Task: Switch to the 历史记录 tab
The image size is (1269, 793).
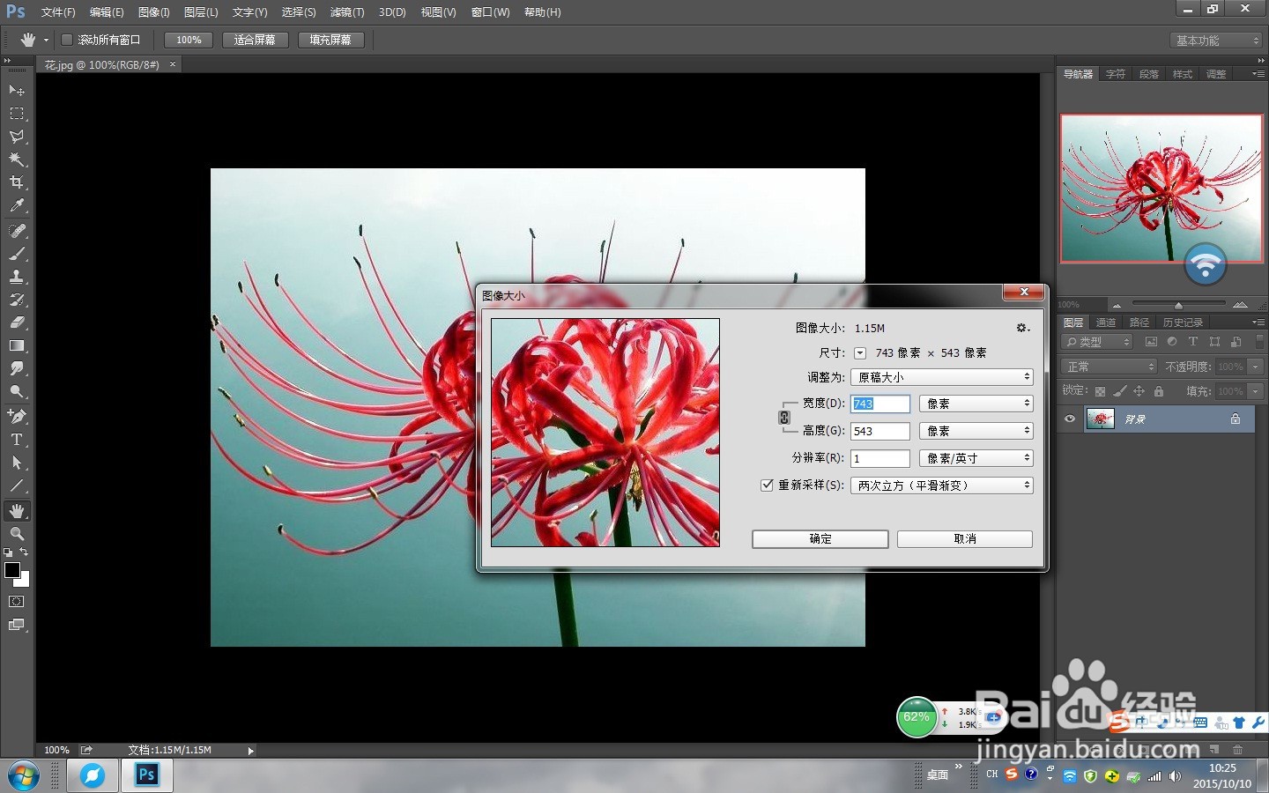Action: tap(1183, 322)
